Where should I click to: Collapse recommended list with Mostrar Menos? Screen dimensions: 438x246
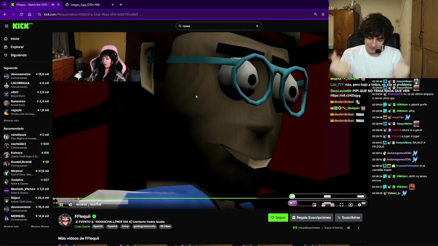tap(40, 227)
